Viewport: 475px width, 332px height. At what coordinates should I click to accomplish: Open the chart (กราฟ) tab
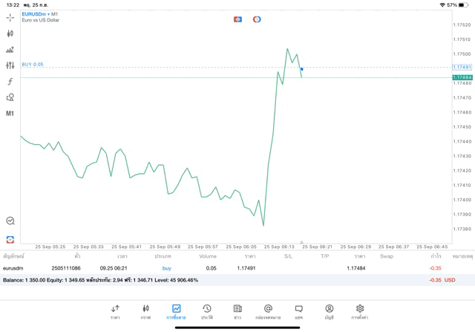[x=145, y=311]
